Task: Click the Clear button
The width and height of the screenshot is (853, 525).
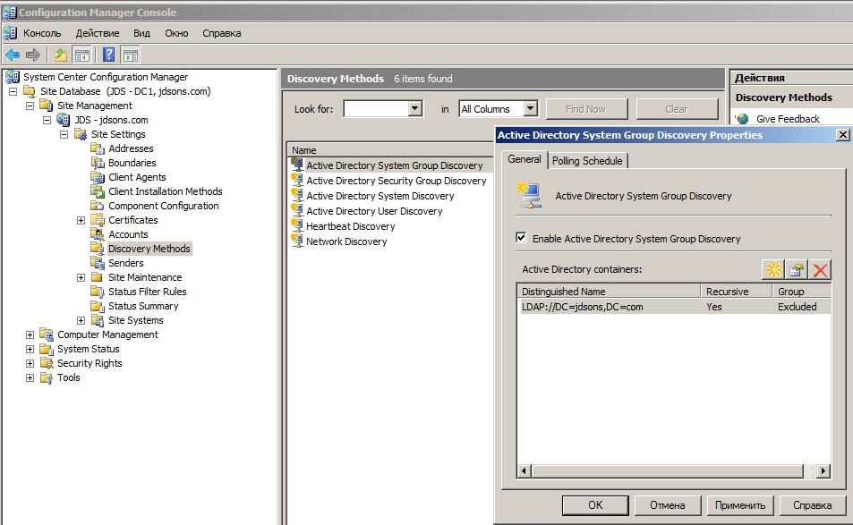Action: 676,109
